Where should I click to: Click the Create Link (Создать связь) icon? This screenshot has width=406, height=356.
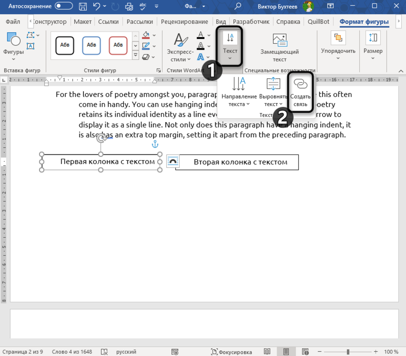301,84
